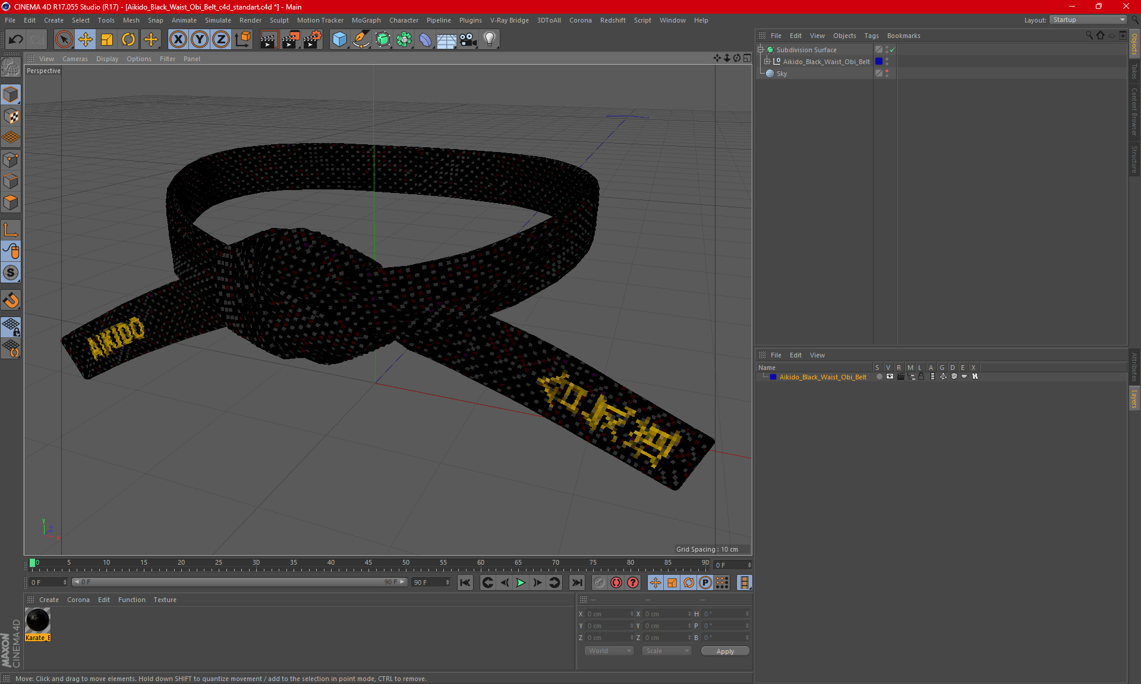
Task: Go to end of animation
Action: tap(576, 582)
